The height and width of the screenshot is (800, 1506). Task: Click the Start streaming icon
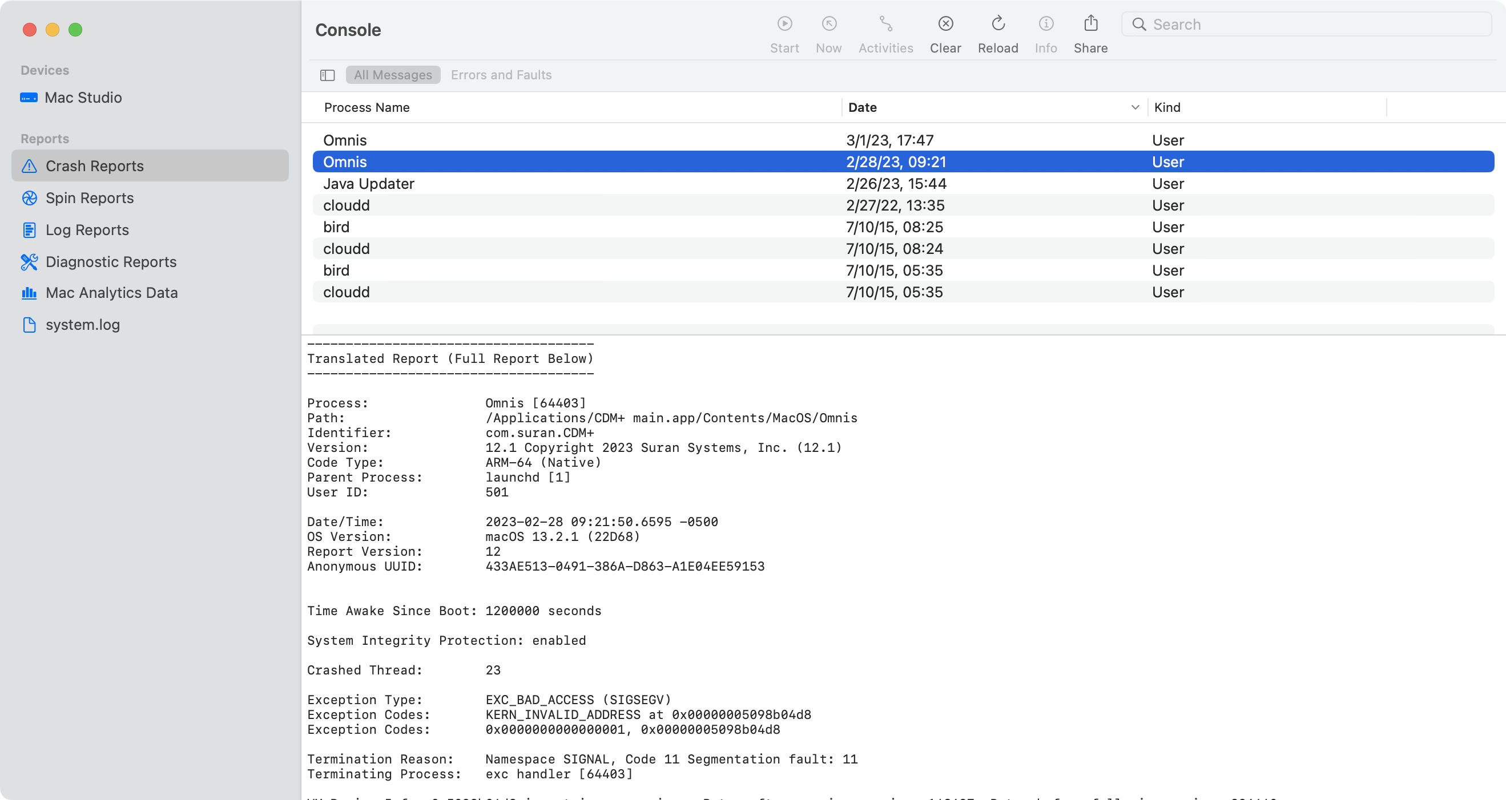tap(784, 24)
